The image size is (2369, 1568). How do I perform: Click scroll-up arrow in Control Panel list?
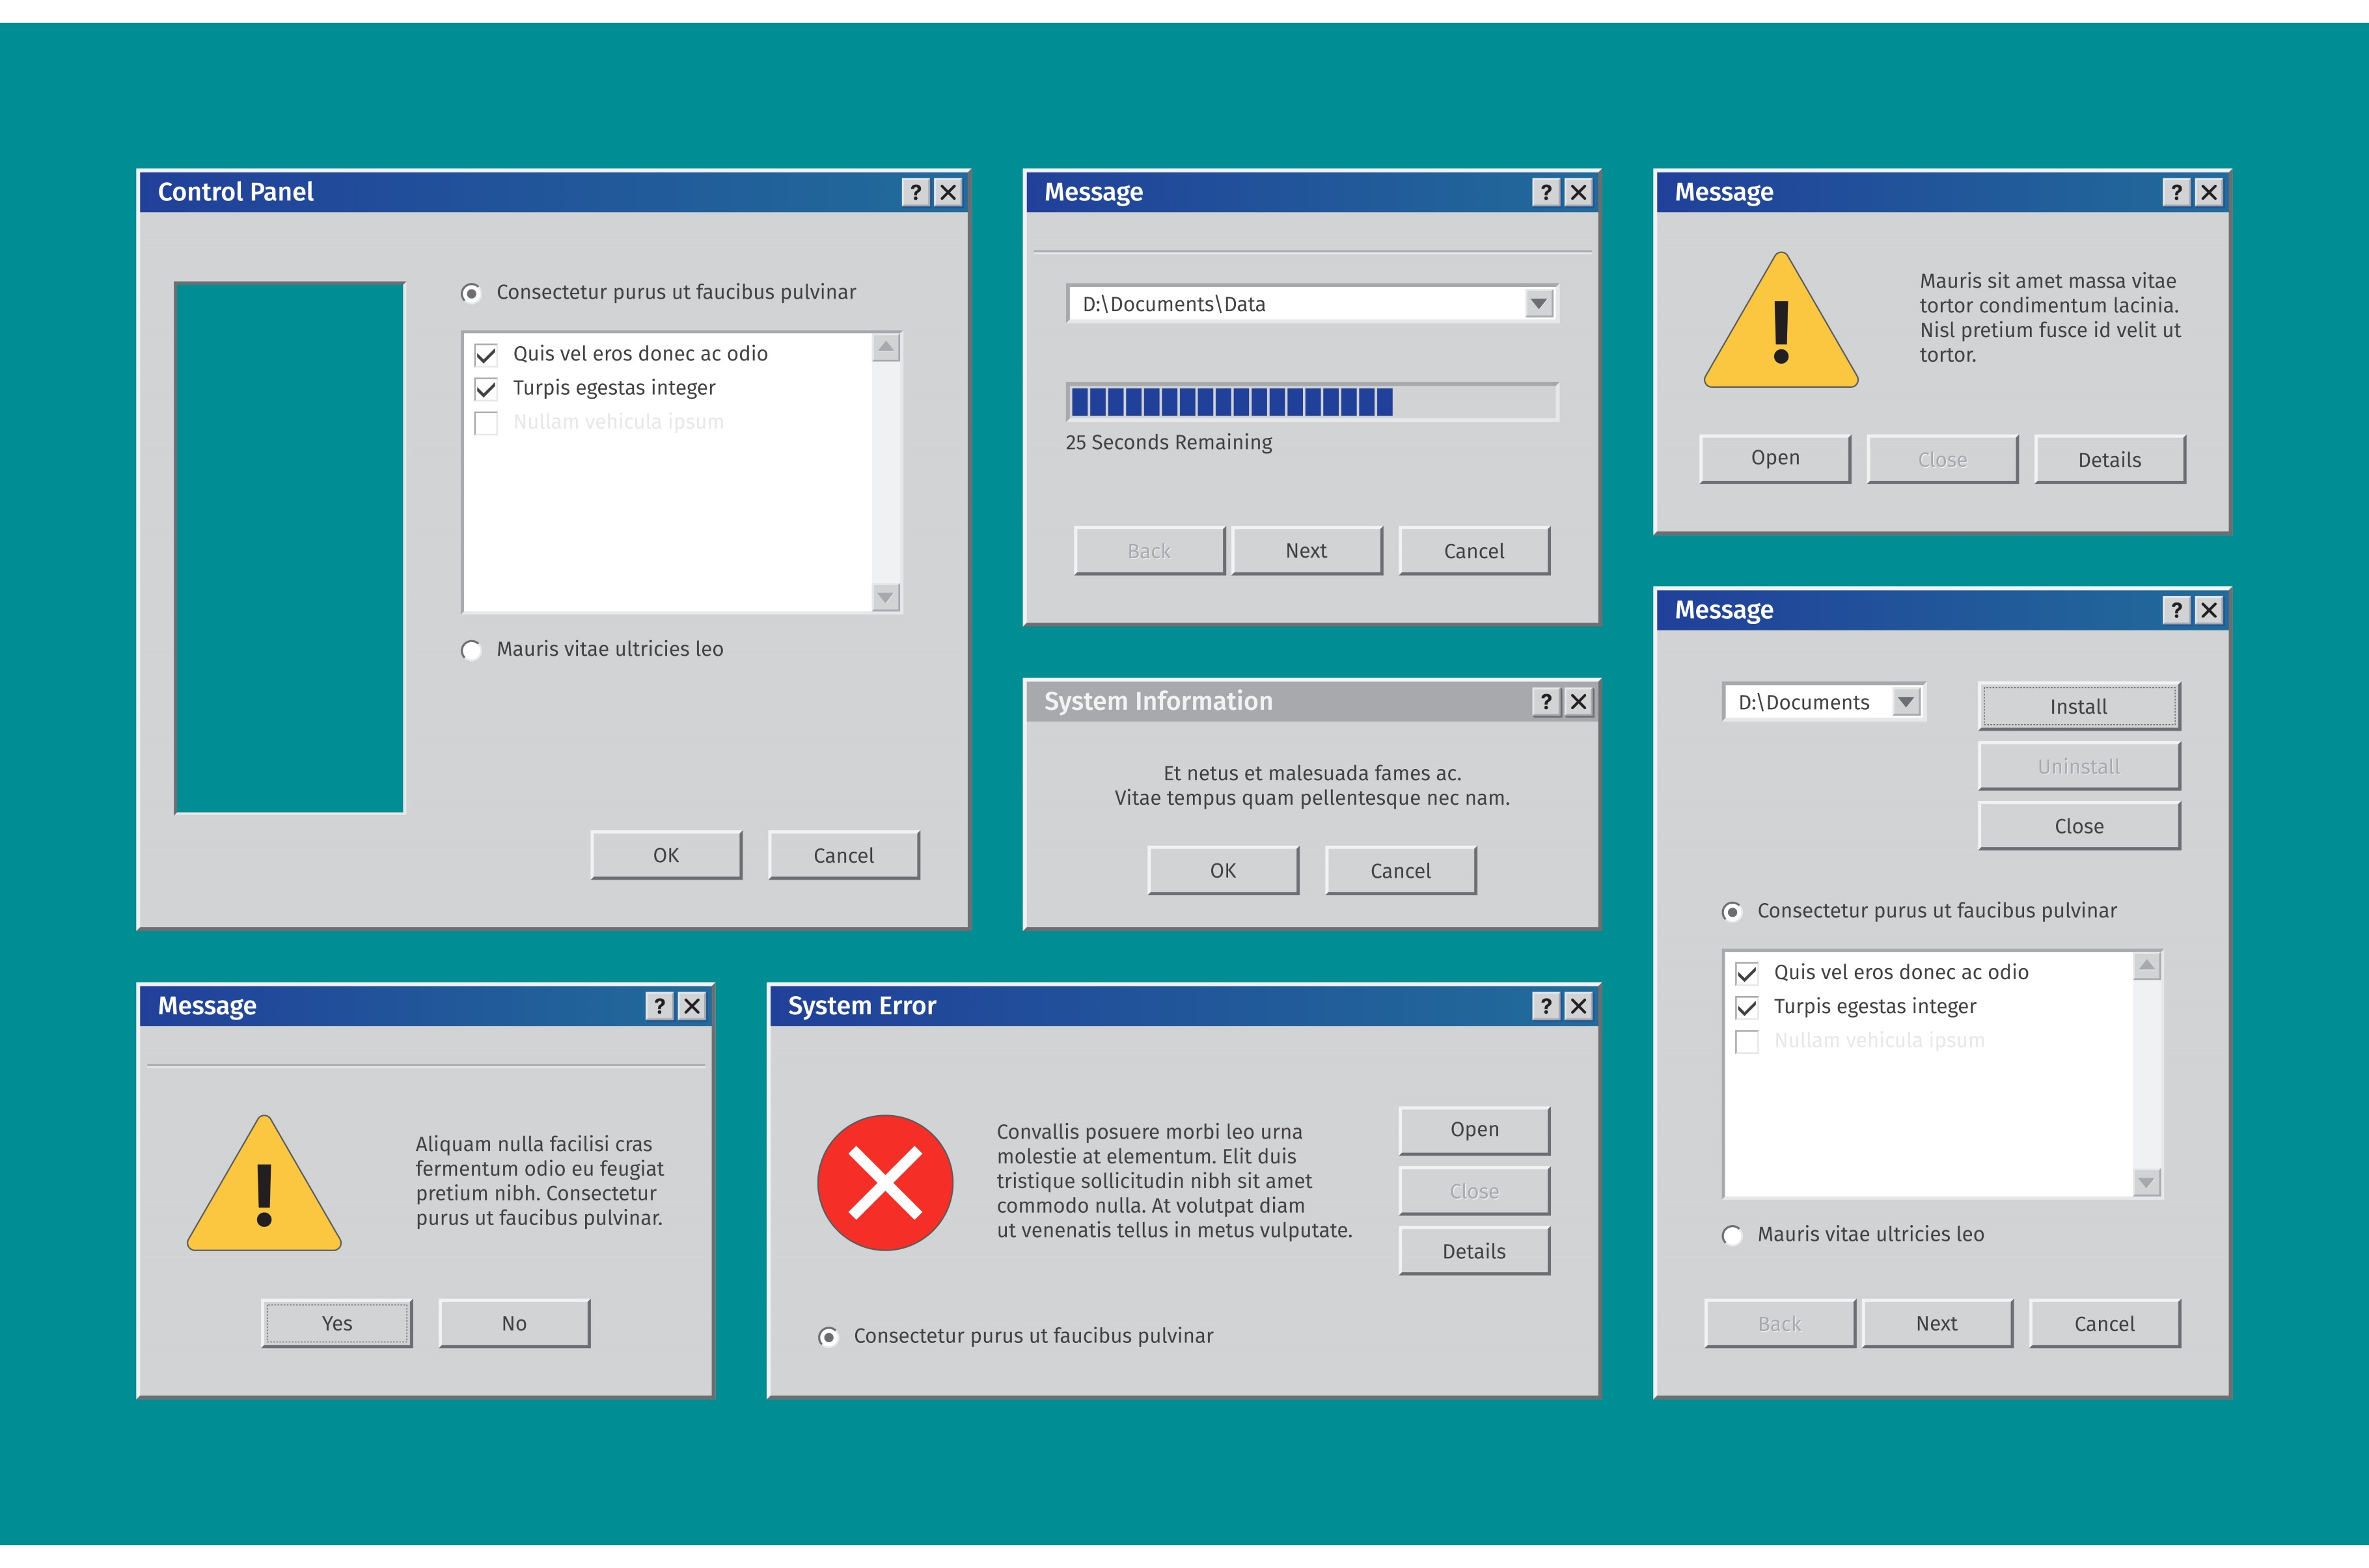click(x=885, y=347)
